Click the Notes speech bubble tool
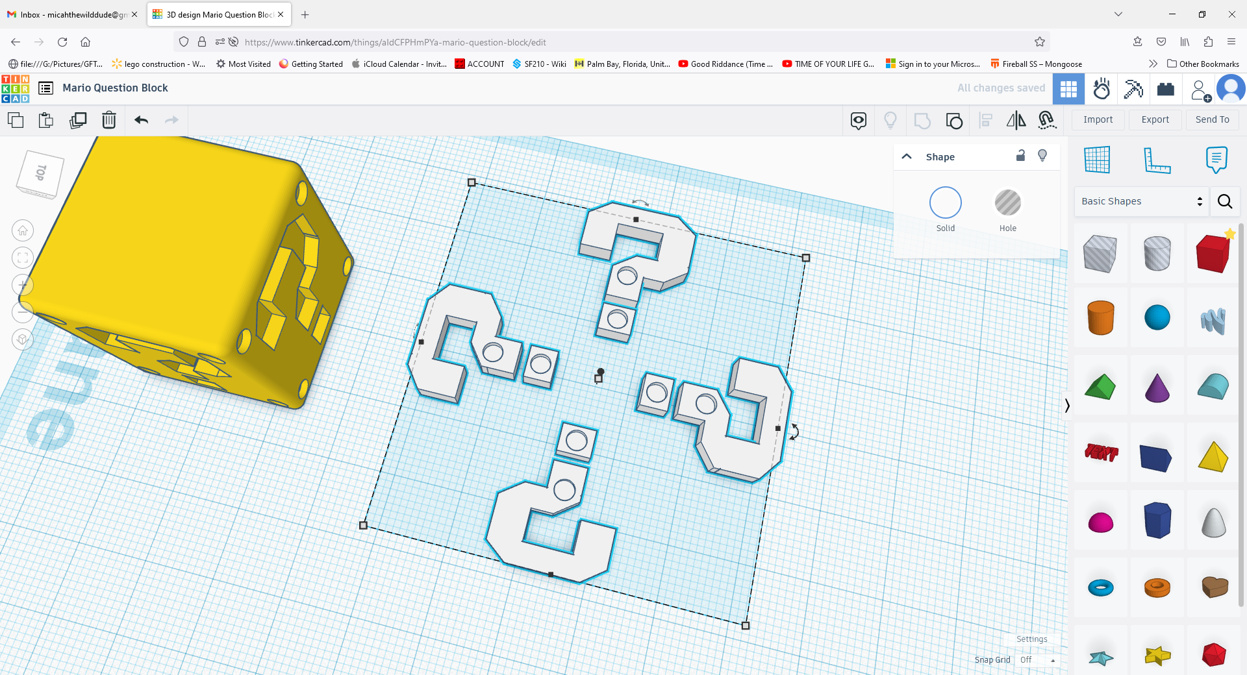 coord(1216,160)
